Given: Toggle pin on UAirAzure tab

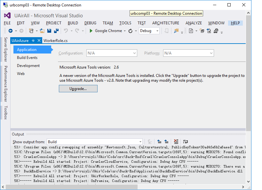Looking at the screenshot, I should [33, 41].
